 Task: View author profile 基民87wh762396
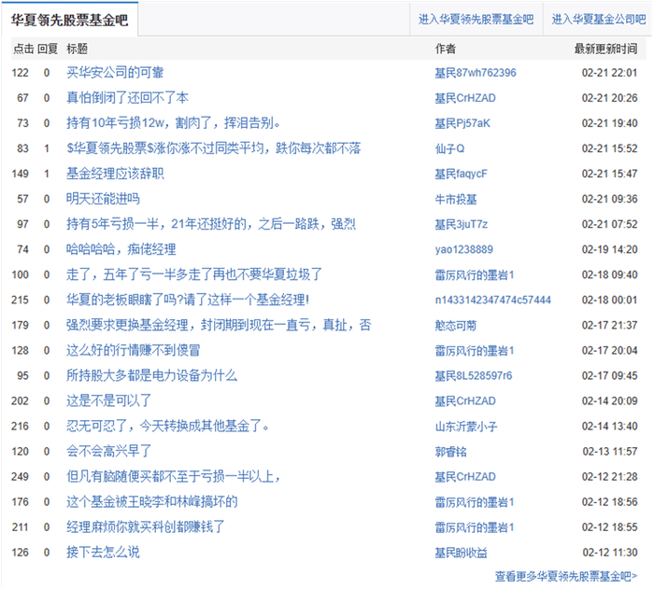(x=476, y=73)
